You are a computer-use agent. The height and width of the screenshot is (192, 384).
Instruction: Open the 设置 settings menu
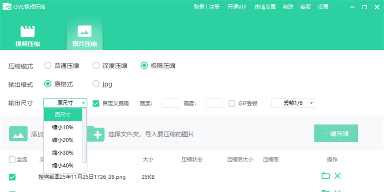tap(323, 7)
